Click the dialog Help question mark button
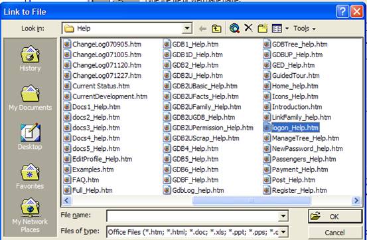The image size is (367, 240). (342, 11)
